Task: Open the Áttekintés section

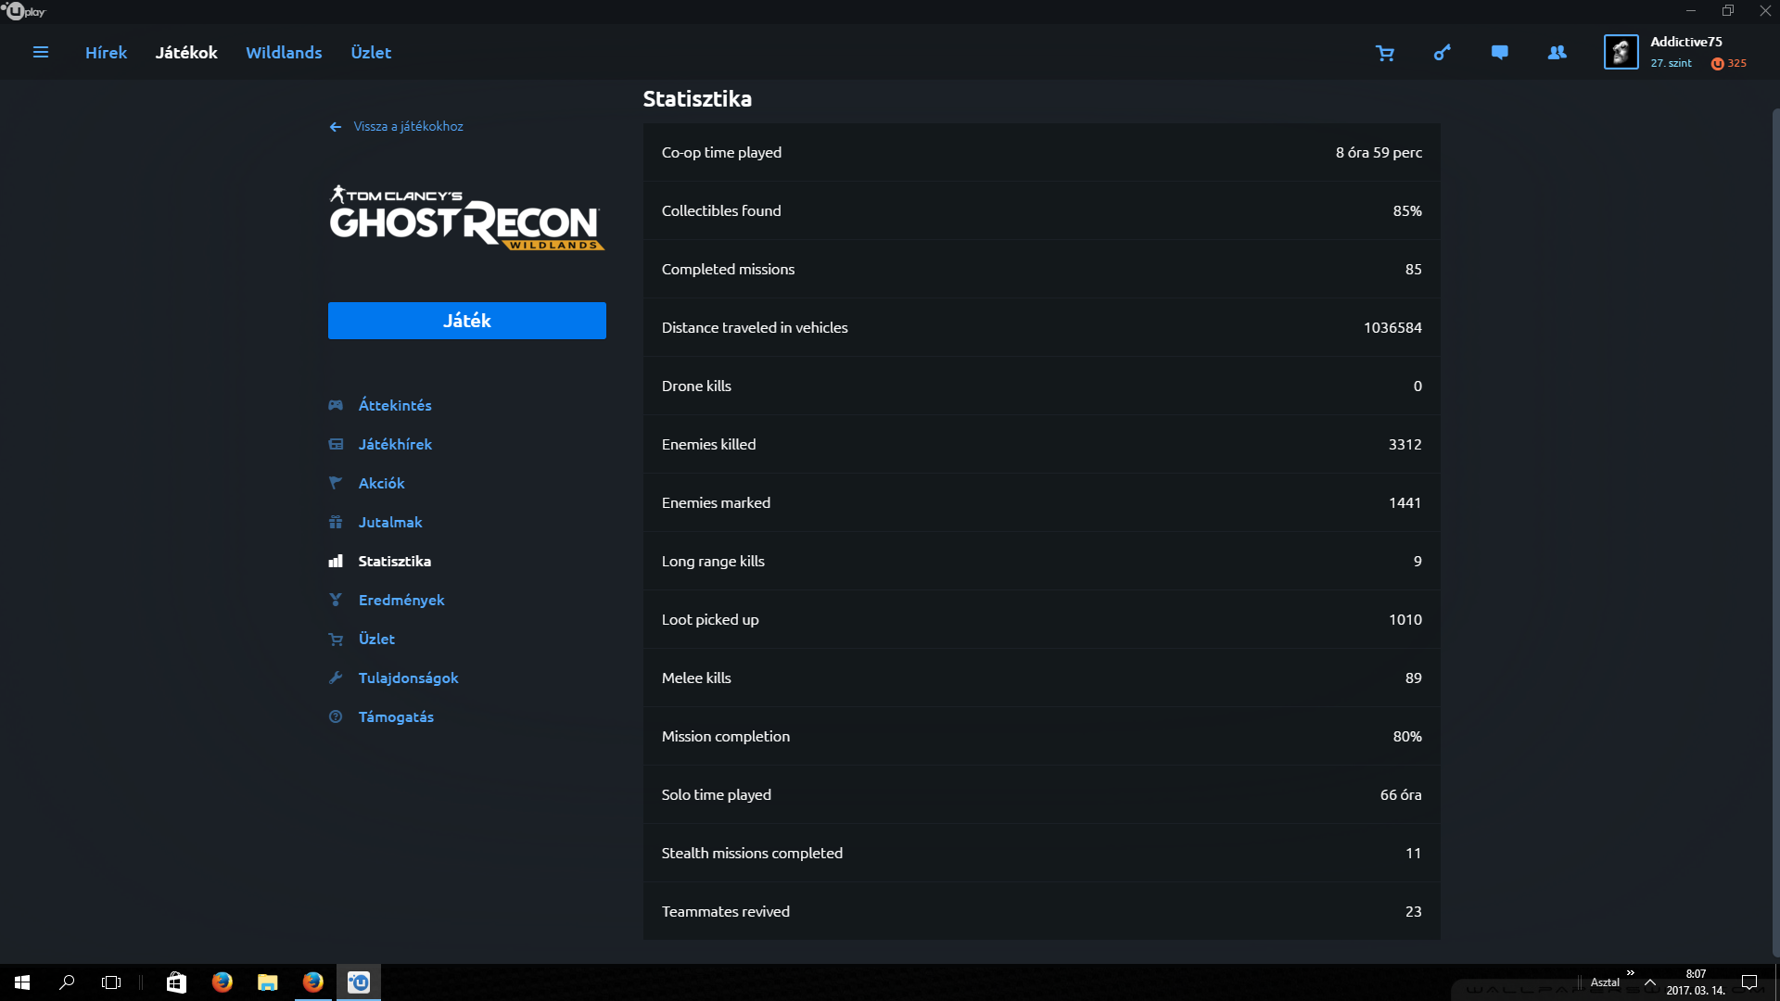Action: tap(395, 405)
